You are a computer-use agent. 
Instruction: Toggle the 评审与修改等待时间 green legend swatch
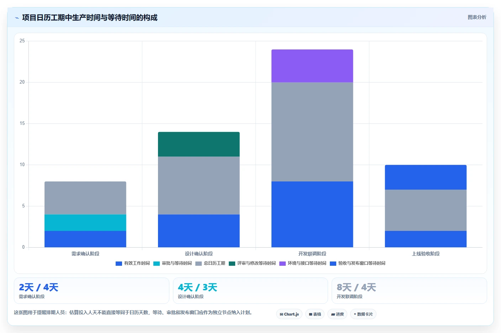pos(232,264)
